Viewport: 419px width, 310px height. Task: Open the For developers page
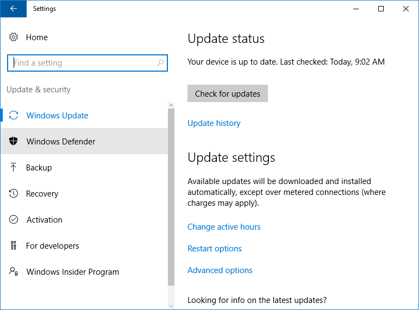tap(84, 245)
